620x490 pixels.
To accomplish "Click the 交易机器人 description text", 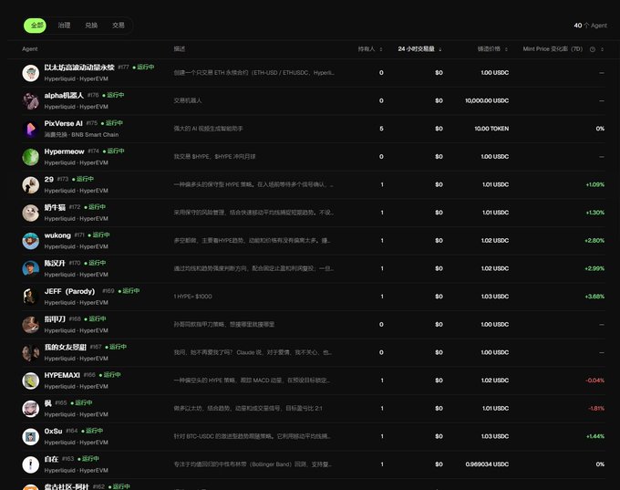I will pyautogui.click(x=188, y=100).
